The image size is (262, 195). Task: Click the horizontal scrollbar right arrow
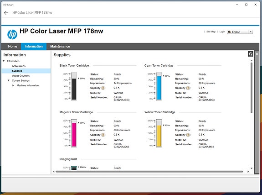pyautogui.click(x=248, y=172)
